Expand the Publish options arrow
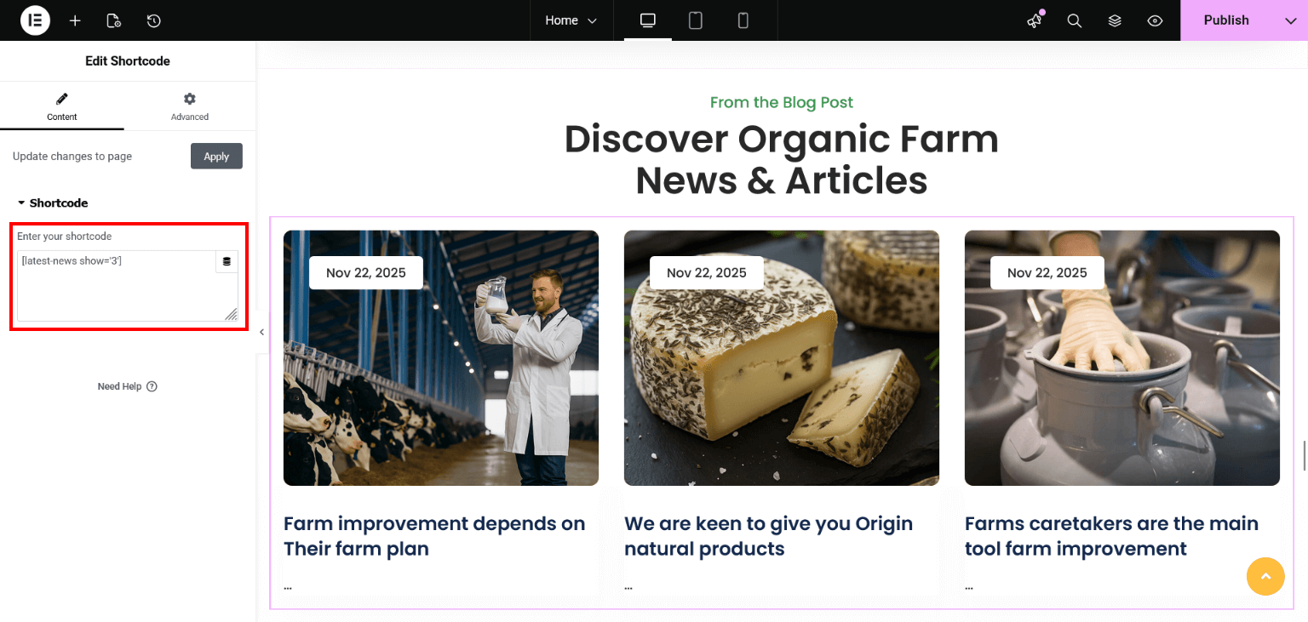The image size is (1308, 622). click(1290, 20)
